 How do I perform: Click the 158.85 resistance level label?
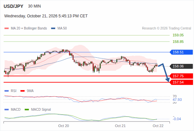point(178,42)
